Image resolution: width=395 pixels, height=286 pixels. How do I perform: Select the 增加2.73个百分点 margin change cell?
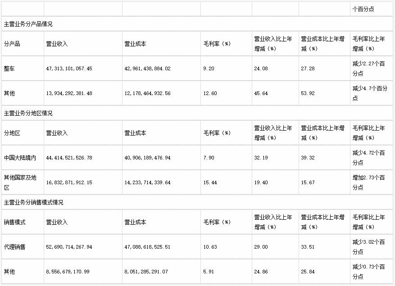(x=368, y=182)
